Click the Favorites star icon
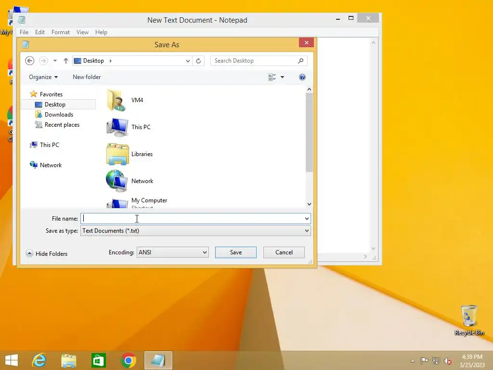 33,94
